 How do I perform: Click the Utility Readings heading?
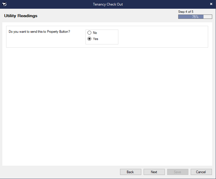[x=21, y=16]
